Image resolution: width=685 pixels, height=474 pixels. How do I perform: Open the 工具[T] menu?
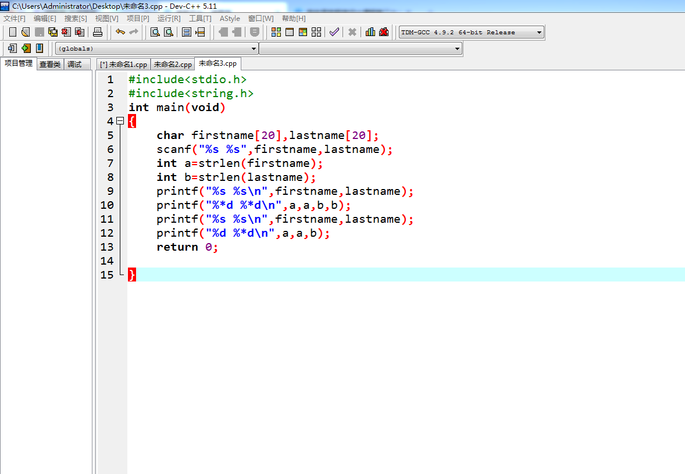(x=200, y=19)
